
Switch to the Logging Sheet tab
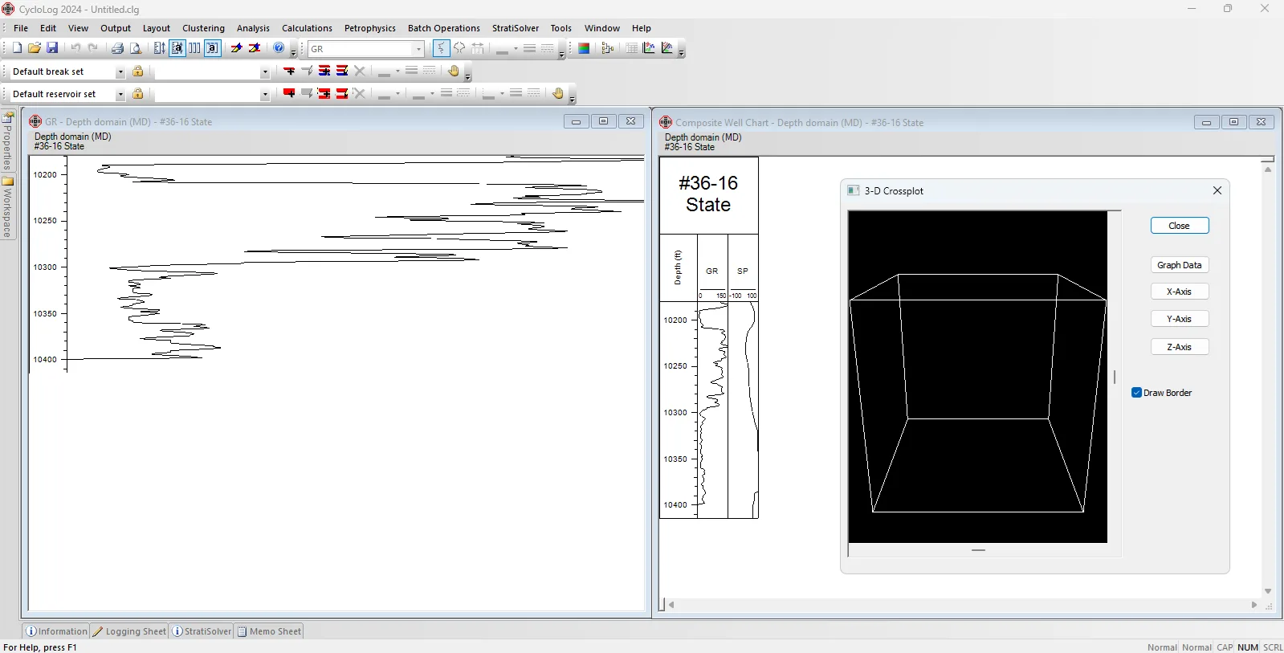pyautogui.click(x=129, y=631)
